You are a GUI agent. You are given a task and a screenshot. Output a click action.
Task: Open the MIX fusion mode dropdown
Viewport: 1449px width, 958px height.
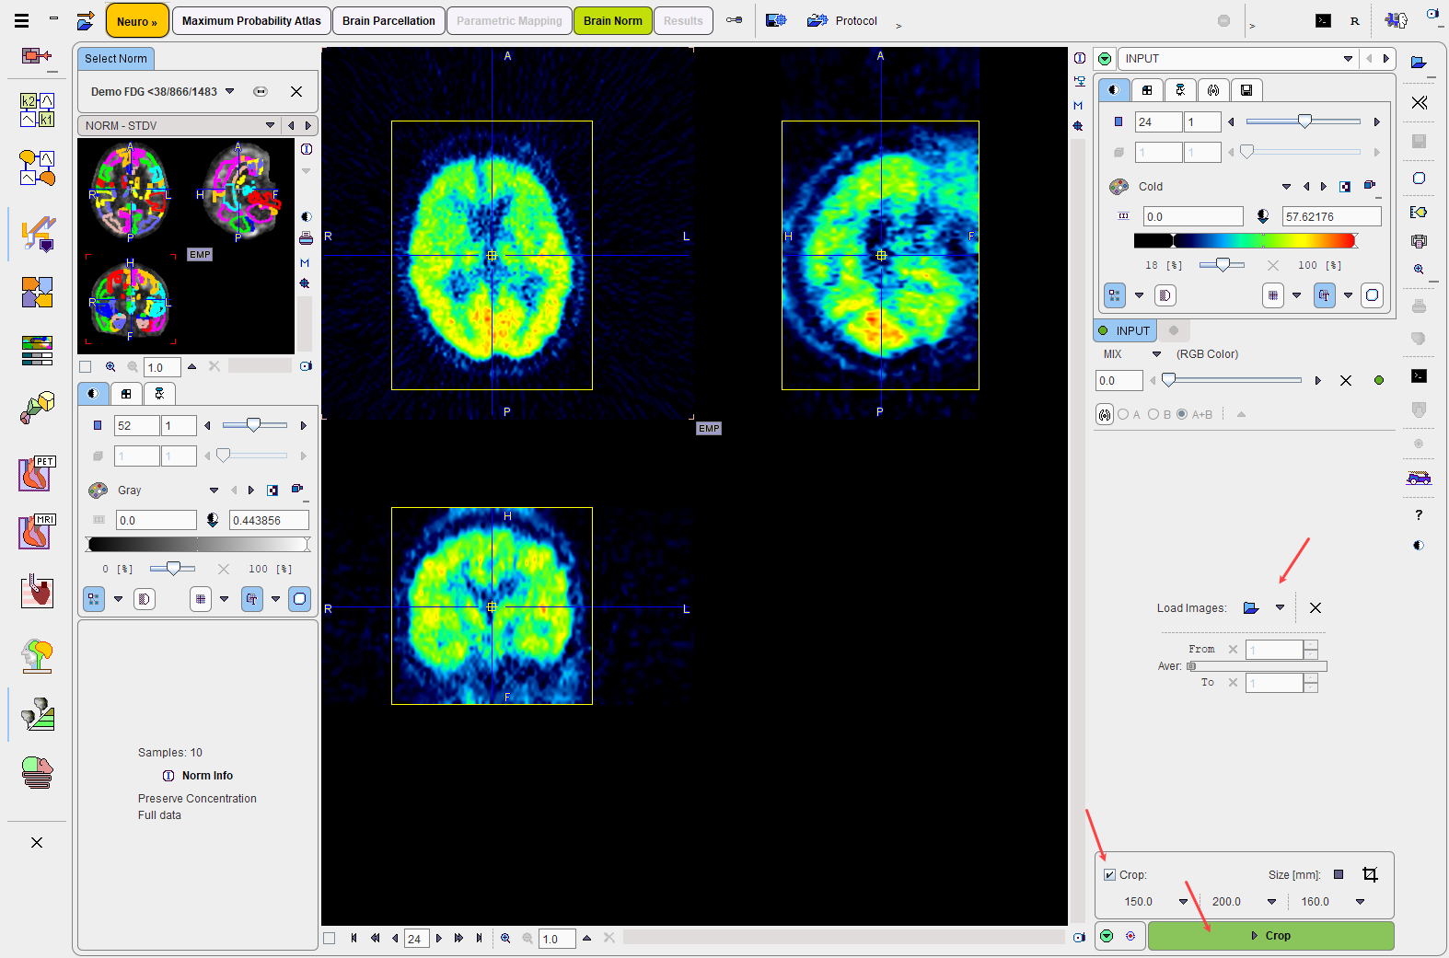tap(1157, 354)
